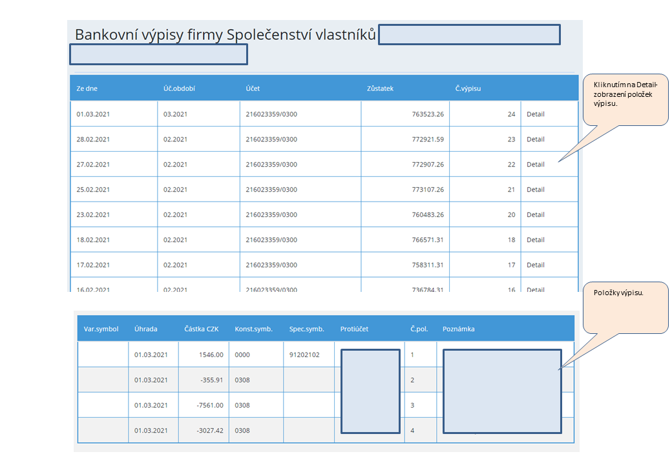
Task: Click the 'Č.výpisu' column header
Action: click(x=468, y=88)
